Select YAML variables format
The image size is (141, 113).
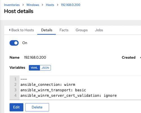point(34,68)
